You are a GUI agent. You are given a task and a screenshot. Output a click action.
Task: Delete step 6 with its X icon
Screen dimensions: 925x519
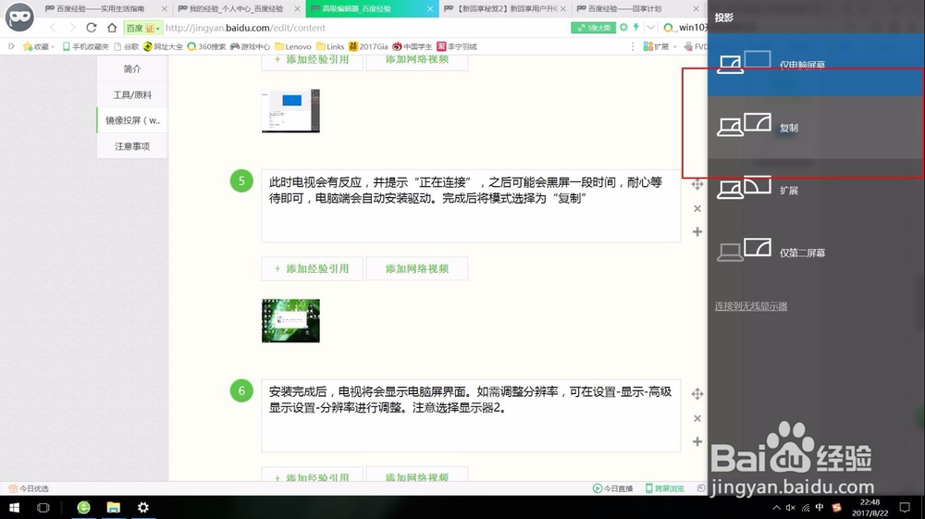pyautogui.click(x=697, y=418)
